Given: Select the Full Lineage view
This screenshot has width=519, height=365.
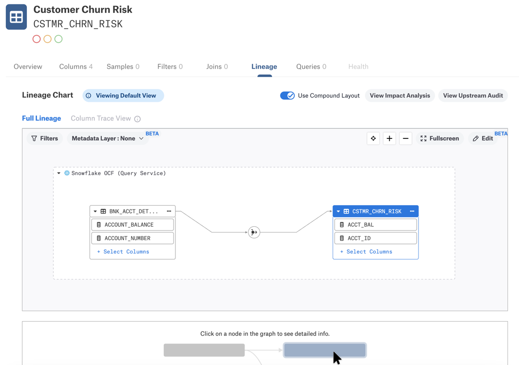Looking at the screenshot, I should [41, 119].
